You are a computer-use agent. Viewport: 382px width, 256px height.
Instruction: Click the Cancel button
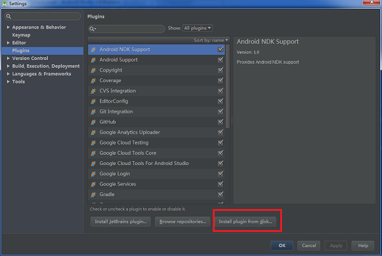(x=309, y=246)
